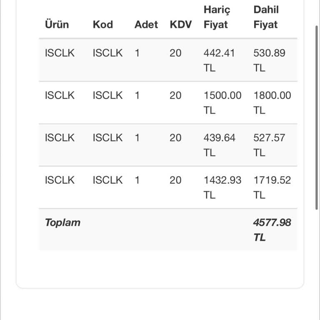
Task: Select the 1800.00 TL price cell
Action: tap(272, 102)
